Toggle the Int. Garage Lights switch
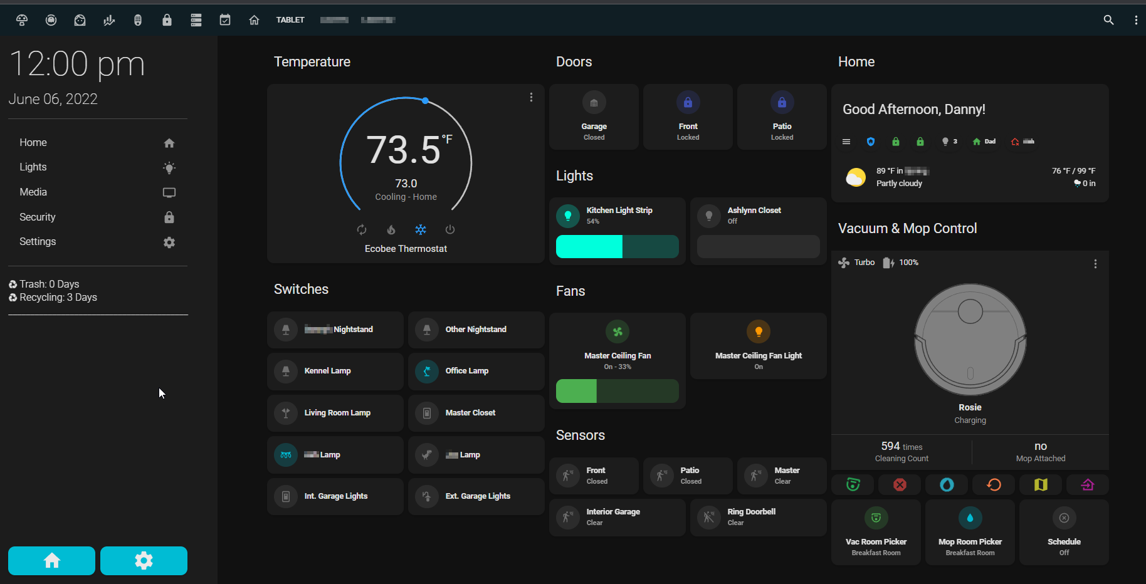Viewport: 1146px width, 584px height. coord(335,496)
